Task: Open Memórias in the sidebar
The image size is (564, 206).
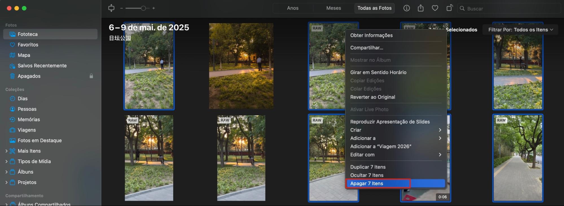Action: [x=28, y=119]
